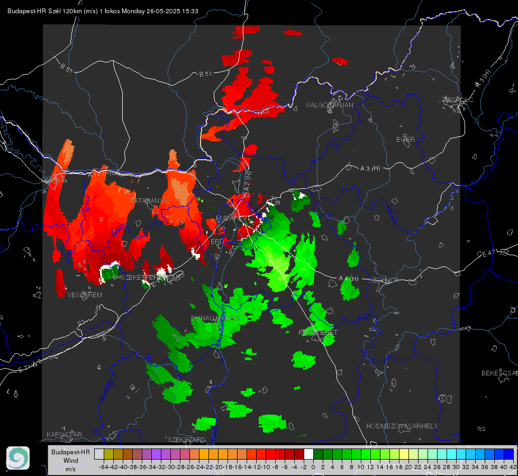Click the EGER city label
Screen dimensions: 518x476
coord(405,140)
